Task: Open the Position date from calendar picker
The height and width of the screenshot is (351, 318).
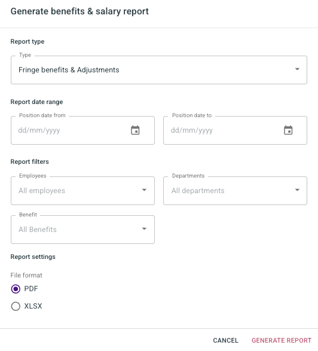Action: point(135,130)
